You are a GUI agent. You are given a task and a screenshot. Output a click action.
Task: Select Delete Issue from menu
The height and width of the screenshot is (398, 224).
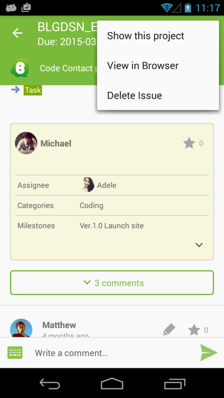pyautogui.click(x=158, y=96)
